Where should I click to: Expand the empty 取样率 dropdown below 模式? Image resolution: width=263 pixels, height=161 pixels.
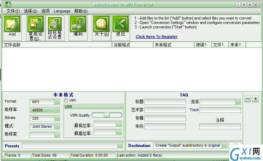click(x=57, y=135)
